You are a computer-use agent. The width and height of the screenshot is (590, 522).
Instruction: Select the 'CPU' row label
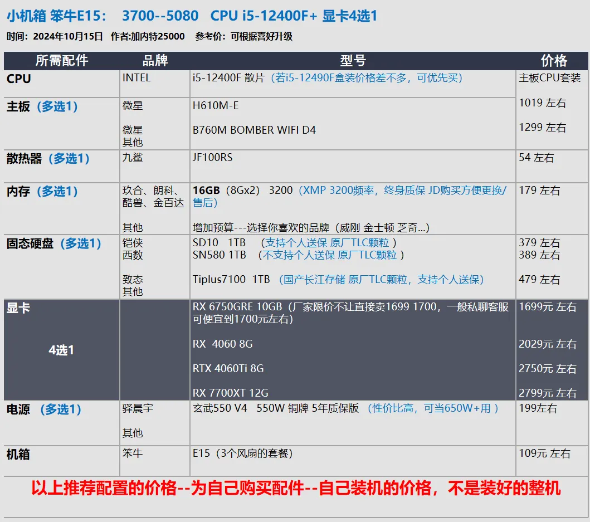[x=19, y=79]
